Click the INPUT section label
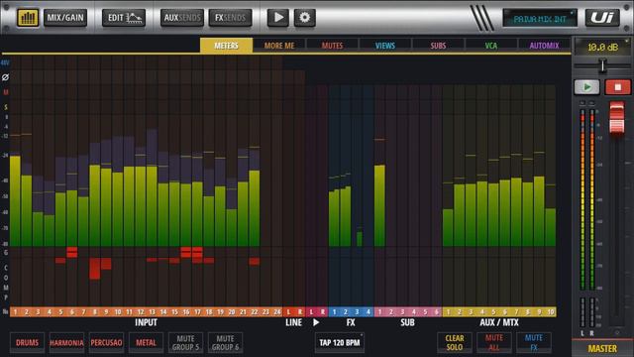This screenshot has height=357, width=634. (146, 322)
